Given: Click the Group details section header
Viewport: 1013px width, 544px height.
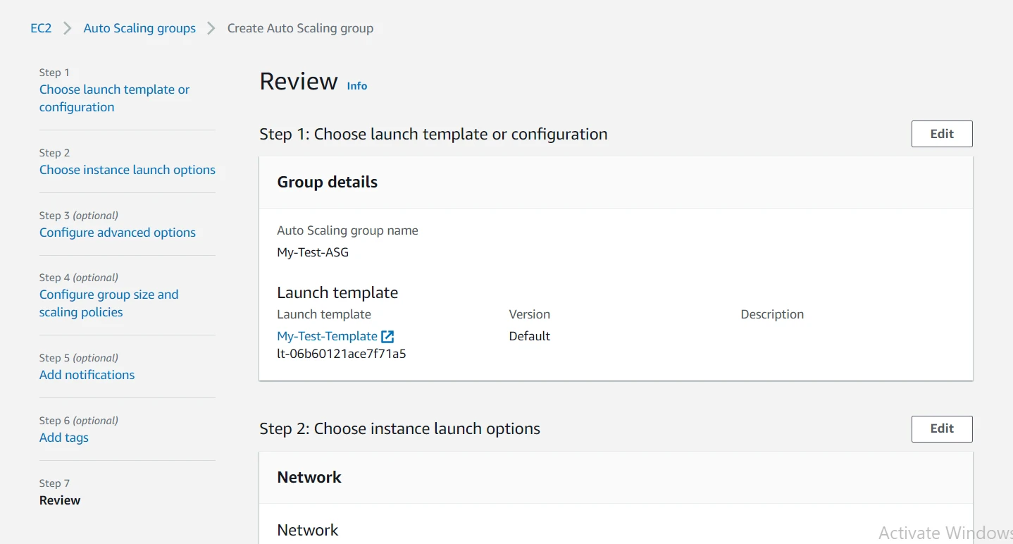Looking at the screenshot, I should (327, 182).
